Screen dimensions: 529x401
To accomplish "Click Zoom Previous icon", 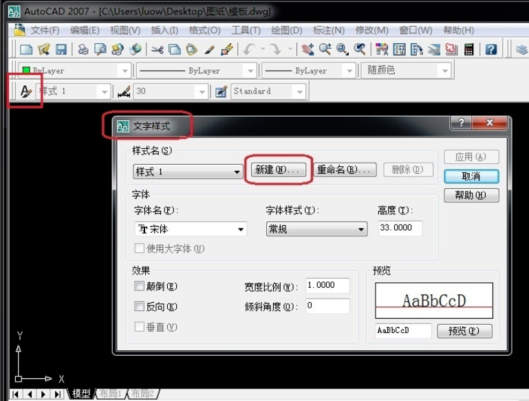I will (x=360, y=50).
